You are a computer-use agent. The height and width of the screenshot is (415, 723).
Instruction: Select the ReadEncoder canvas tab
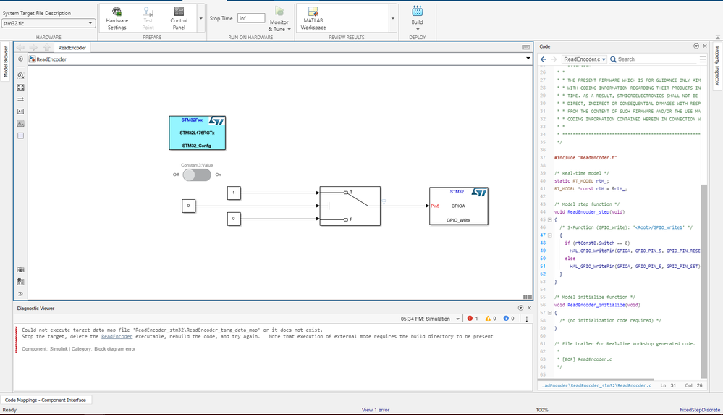(x=72, y=48)
